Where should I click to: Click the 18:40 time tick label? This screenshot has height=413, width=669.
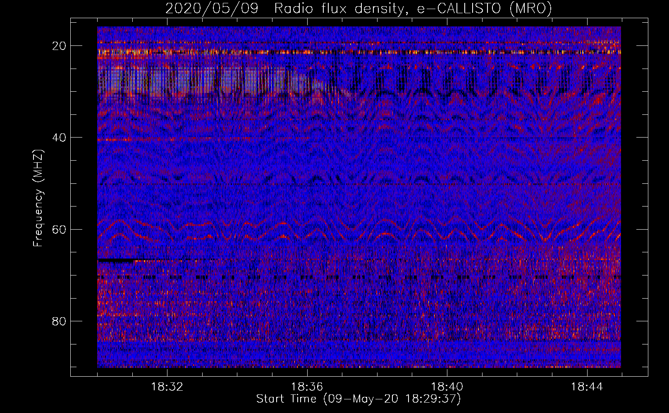click(447, 387)
